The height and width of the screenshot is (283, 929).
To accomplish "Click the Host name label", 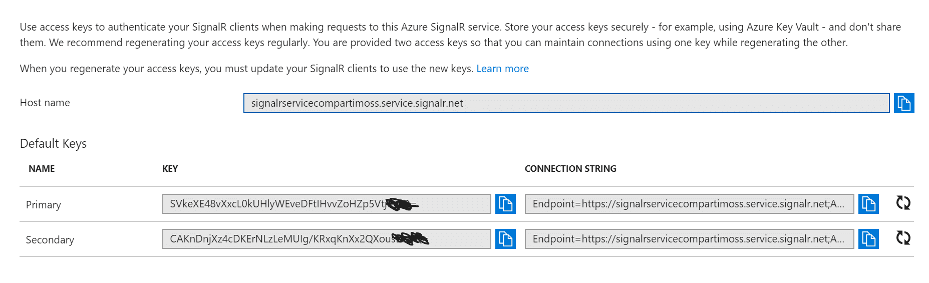I will point(45,103).
